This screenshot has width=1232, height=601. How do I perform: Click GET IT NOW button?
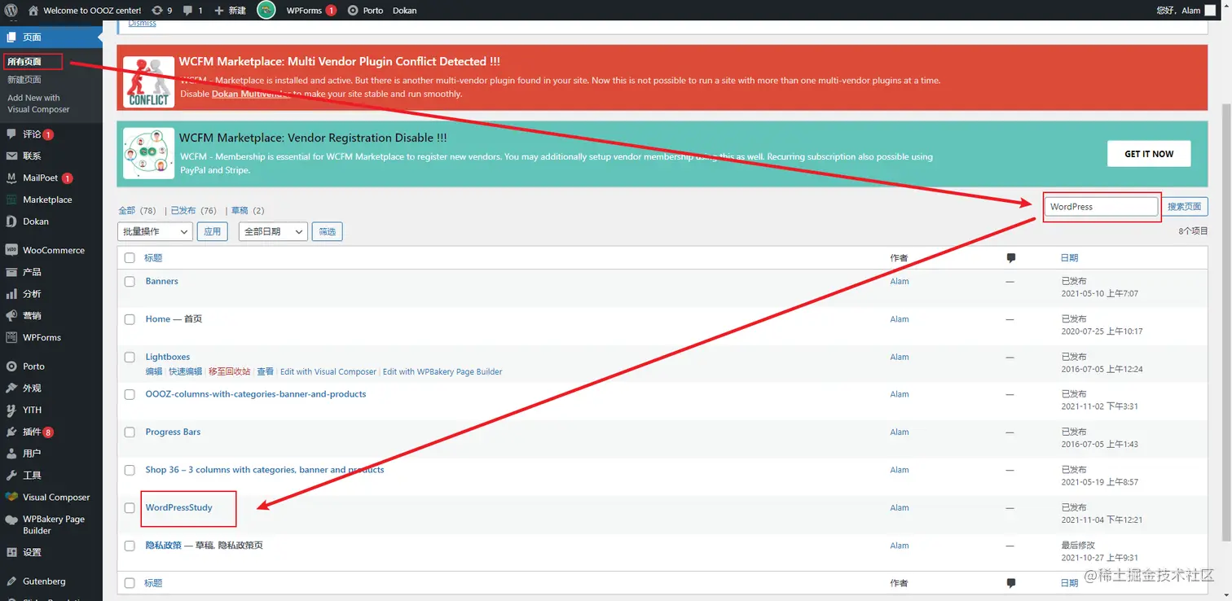(x=1149, y=154)
